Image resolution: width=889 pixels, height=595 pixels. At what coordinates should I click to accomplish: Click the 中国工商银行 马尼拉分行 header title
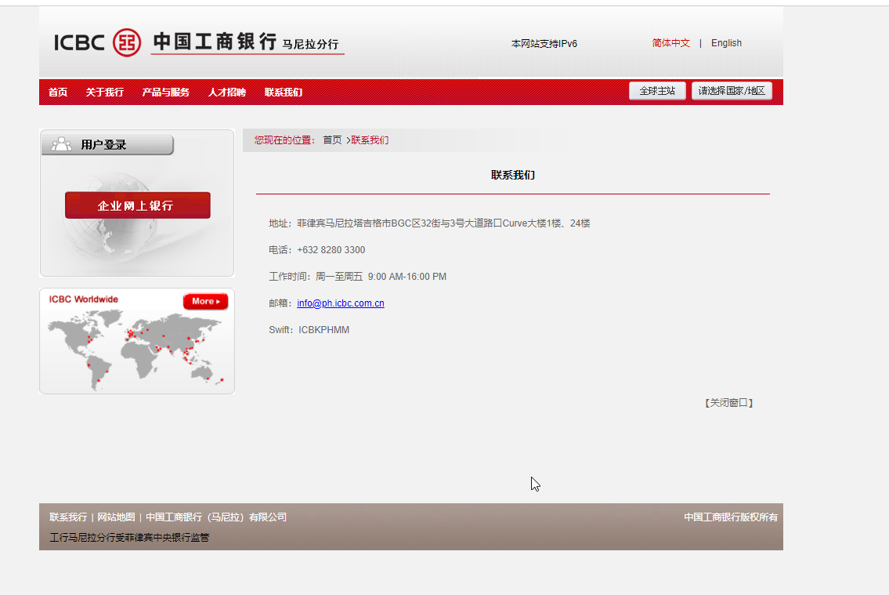tap(248, 42)
